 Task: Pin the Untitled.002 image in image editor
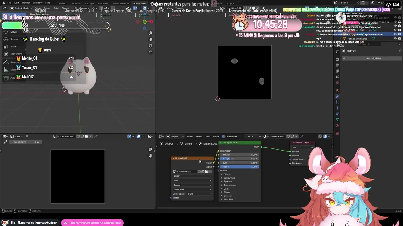(x=96, y=136)
